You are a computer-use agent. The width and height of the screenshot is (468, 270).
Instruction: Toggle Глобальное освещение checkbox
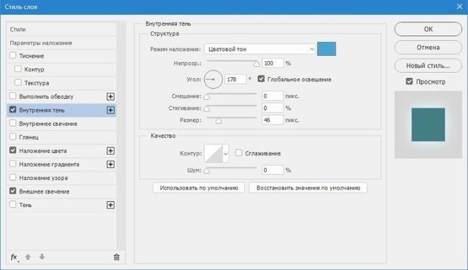[x=261, y=79]
